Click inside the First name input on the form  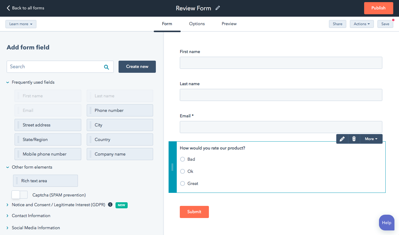coord(281,63)
